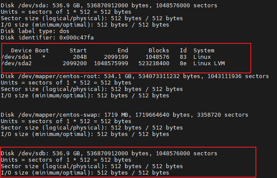Viewport: 277px width, 178px height.
Task: Click the 'Disk label type: dos' line
Action: tap(35, 31)
